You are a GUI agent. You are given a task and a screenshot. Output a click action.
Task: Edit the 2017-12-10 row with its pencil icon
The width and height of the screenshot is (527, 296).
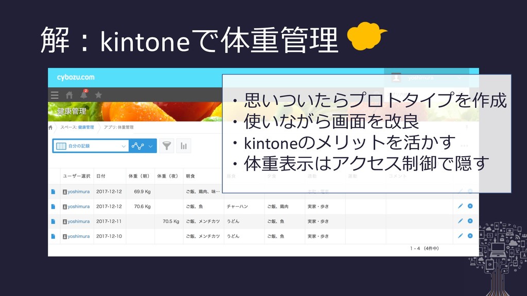(461, 236)
